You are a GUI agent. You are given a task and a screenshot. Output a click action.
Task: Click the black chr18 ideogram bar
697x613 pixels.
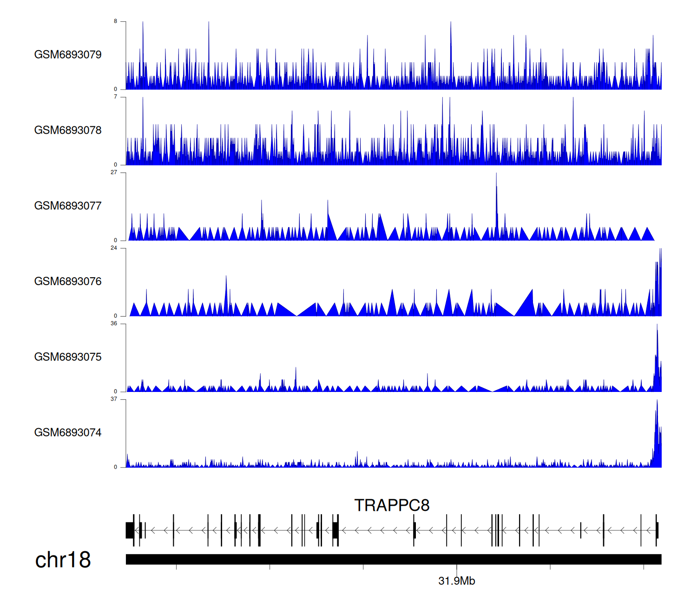point(393,559)
